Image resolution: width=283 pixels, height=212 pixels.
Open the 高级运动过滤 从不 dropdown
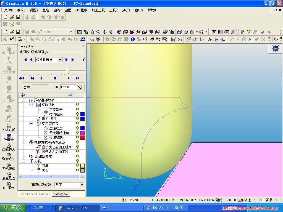pyautogui.click(x=82, y=185)
